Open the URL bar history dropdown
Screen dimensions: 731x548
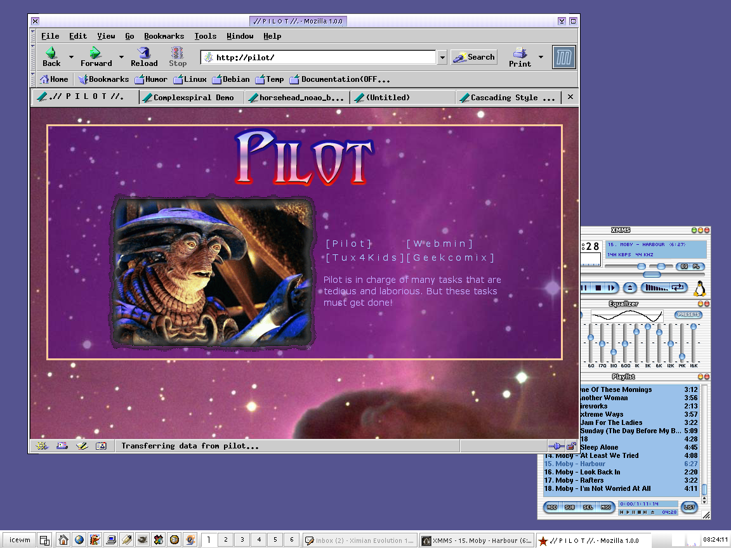coord(442,57)
